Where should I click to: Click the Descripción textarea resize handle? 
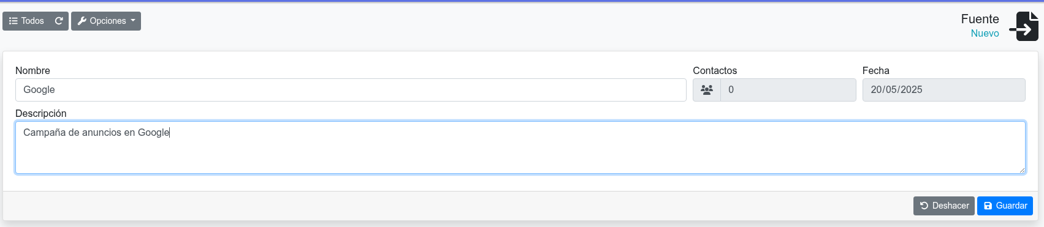[1022, 170]
